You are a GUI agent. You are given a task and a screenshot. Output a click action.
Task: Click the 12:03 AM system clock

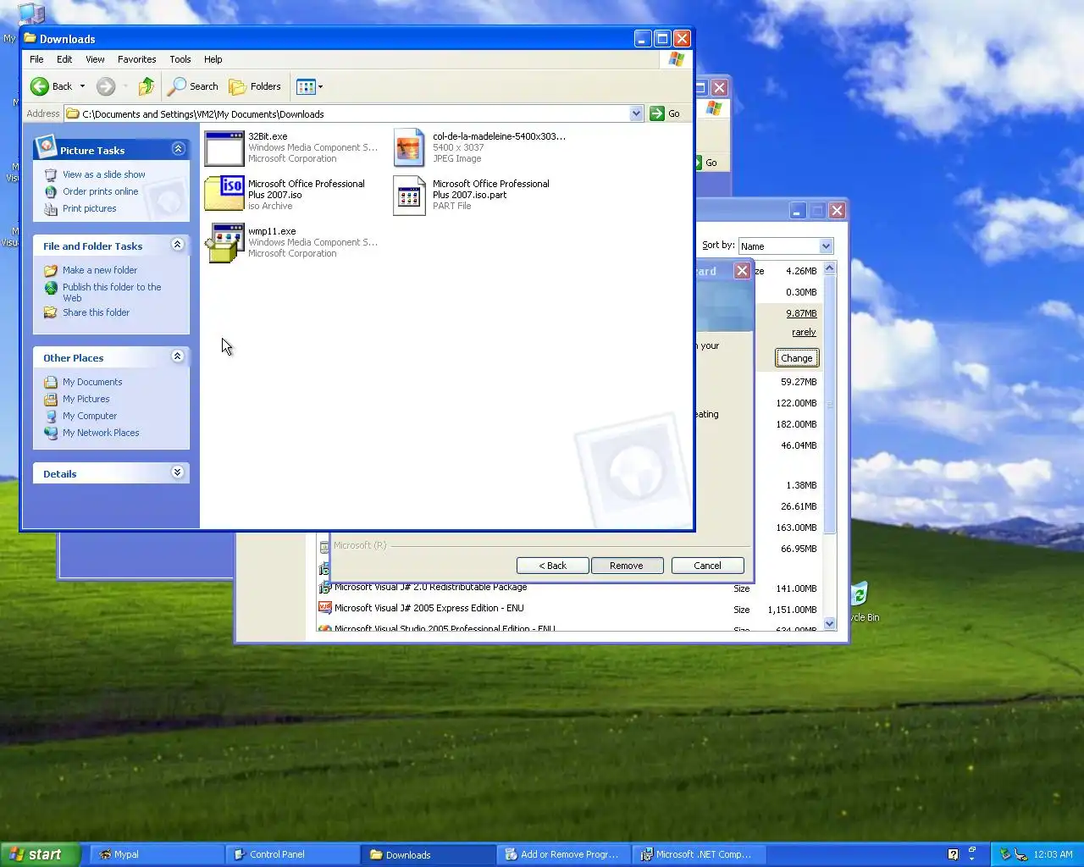click(1053, 854)
